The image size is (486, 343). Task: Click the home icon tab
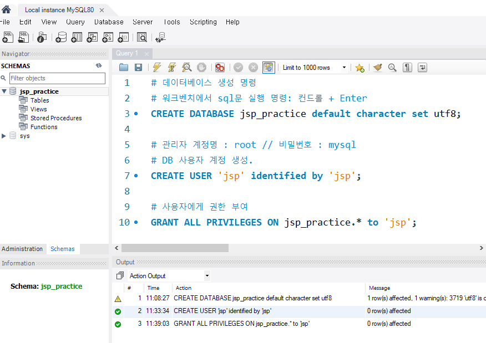point(6,9)
